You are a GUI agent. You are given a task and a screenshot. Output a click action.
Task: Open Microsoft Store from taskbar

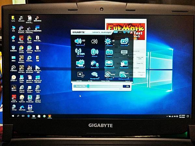click(x=39, y=116)
